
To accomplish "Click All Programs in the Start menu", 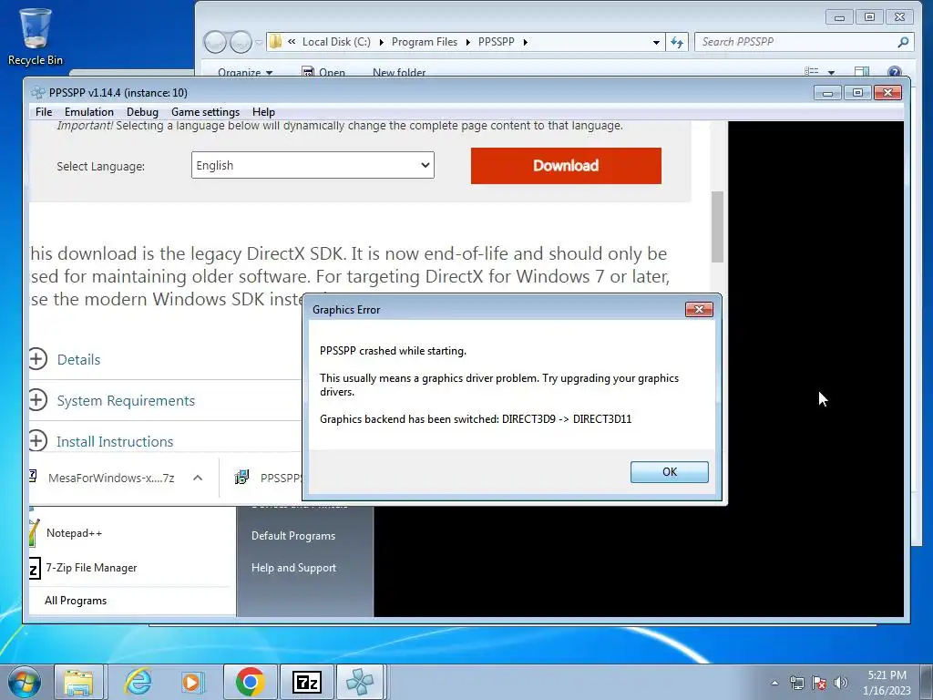I will (76, 601).
